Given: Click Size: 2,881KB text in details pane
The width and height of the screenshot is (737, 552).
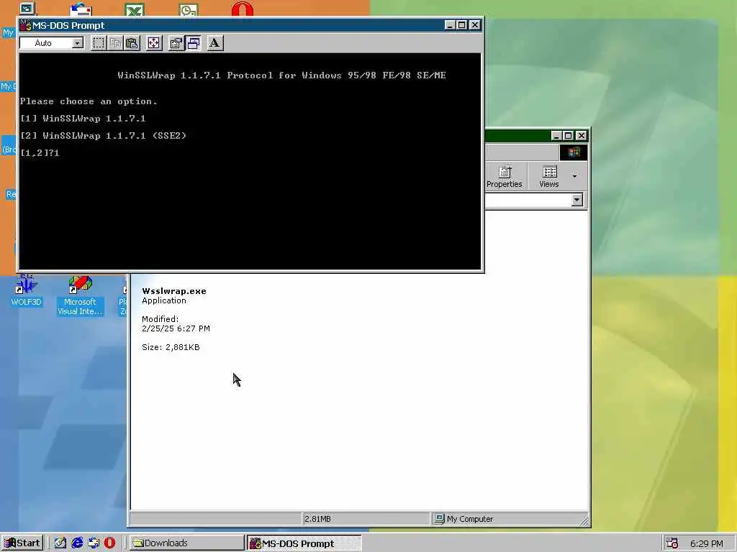Looking at the screenshot, I should click(171, 347).
